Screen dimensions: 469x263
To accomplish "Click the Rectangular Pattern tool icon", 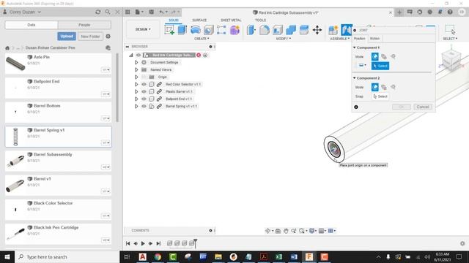I will (x=221, y=30).
